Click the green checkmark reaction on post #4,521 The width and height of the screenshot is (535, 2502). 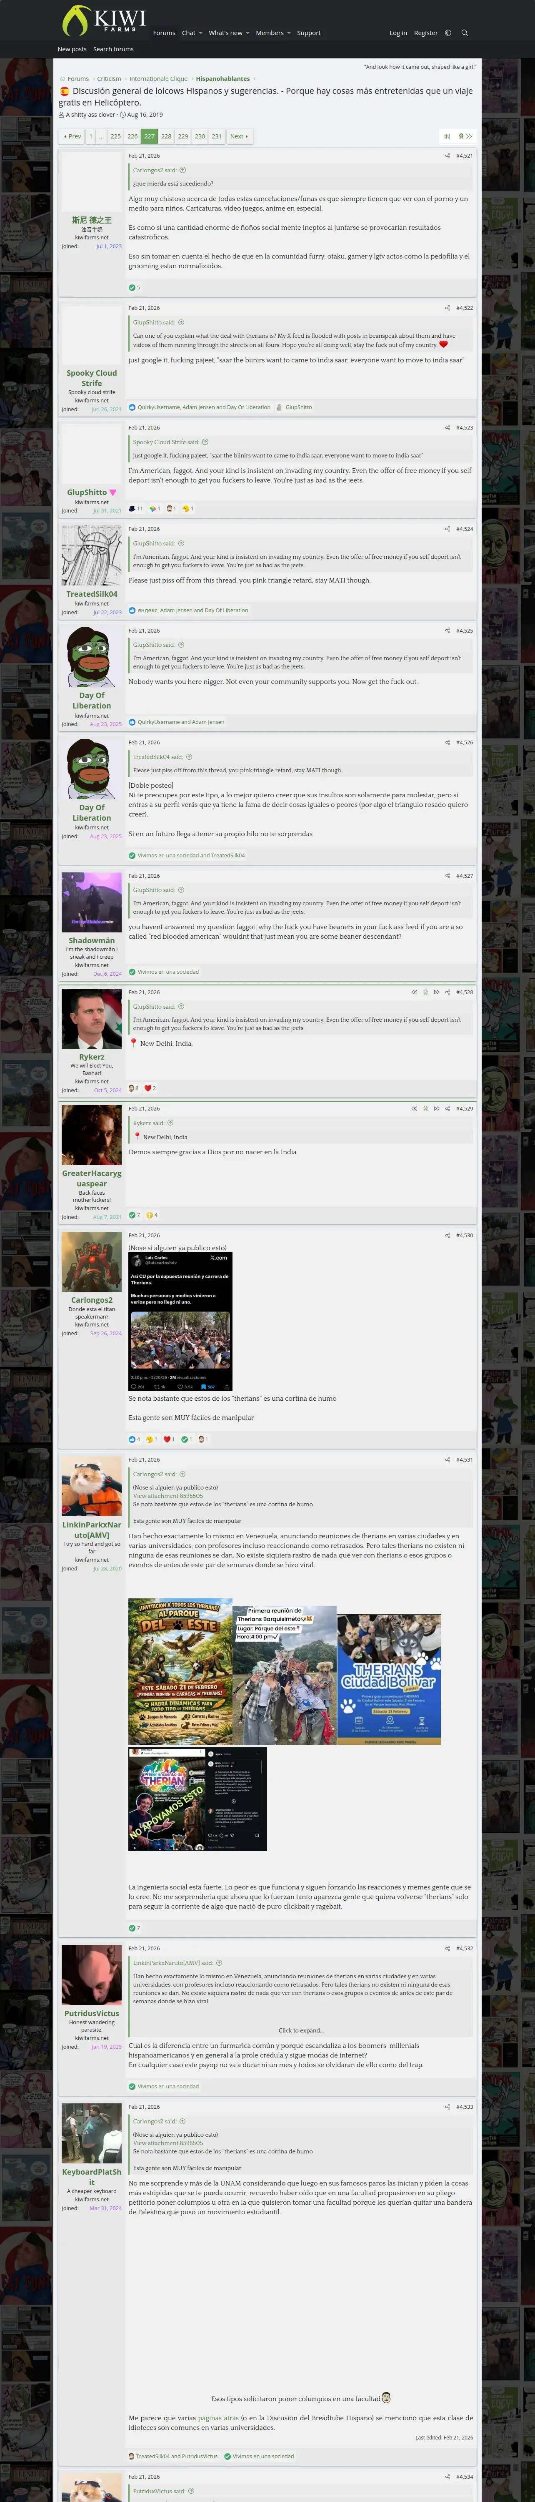(132, 287)
